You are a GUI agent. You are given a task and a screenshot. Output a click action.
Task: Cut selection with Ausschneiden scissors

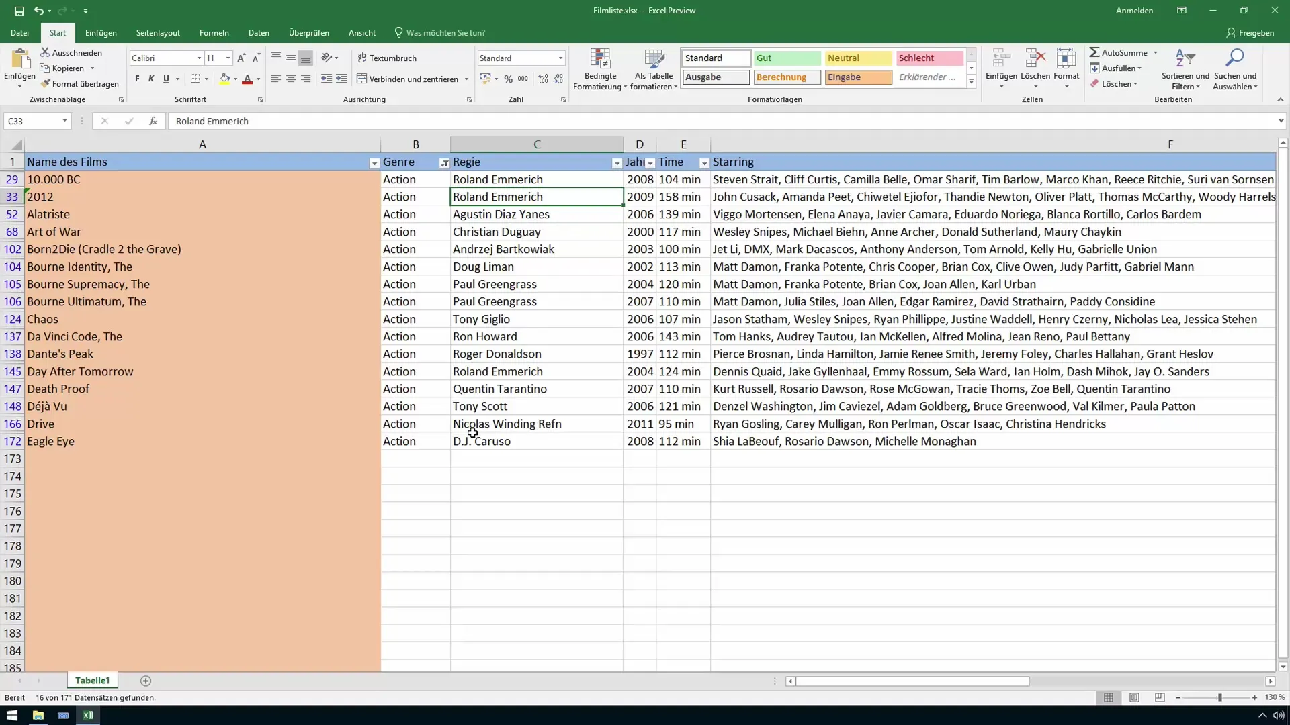[71, 52]
